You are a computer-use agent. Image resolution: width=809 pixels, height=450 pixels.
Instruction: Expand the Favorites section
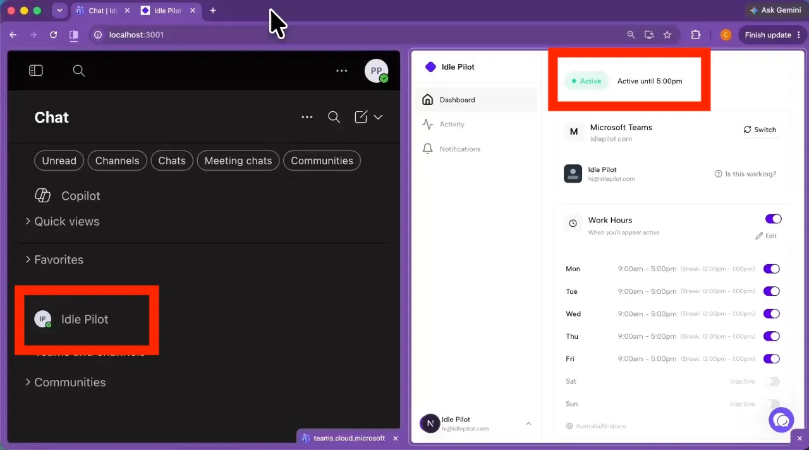(x=54, y=260)
